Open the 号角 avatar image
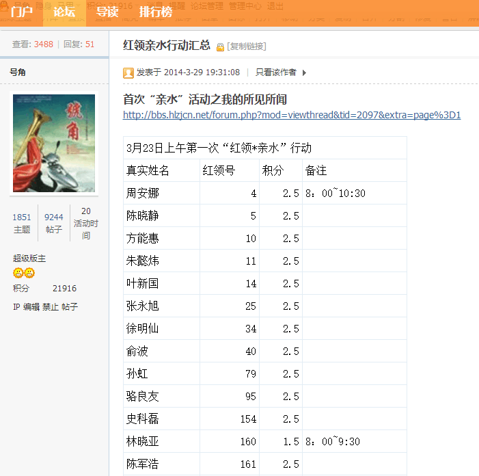Screen dimensions: 479x476 [x=54, y=143]
